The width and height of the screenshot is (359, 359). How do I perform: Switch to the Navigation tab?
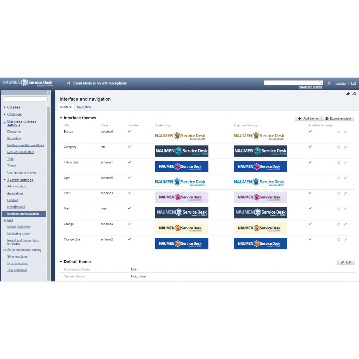(84, 107)
